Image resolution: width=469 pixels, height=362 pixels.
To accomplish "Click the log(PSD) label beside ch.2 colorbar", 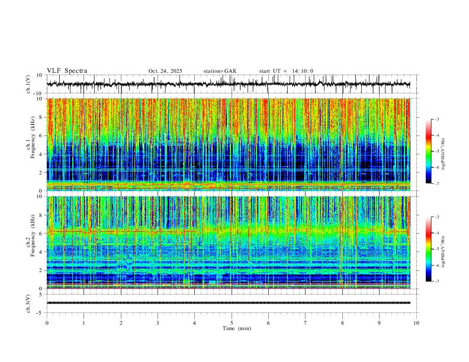I will (x=443, y=252).
